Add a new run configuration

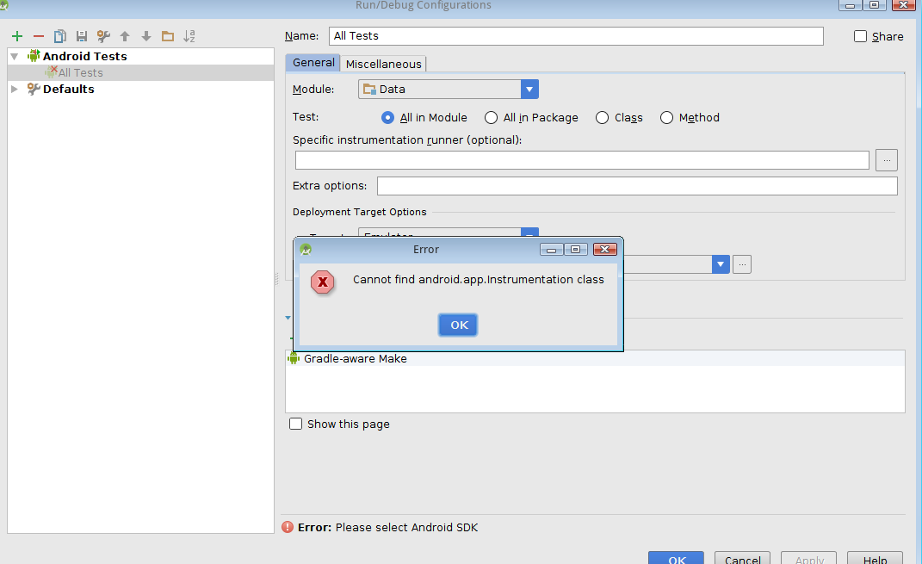[17, 36]
